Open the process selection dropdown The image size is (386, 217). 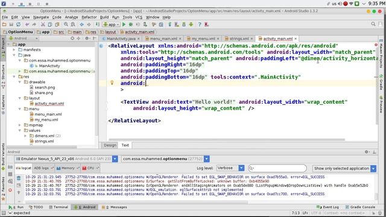point(206,159)
